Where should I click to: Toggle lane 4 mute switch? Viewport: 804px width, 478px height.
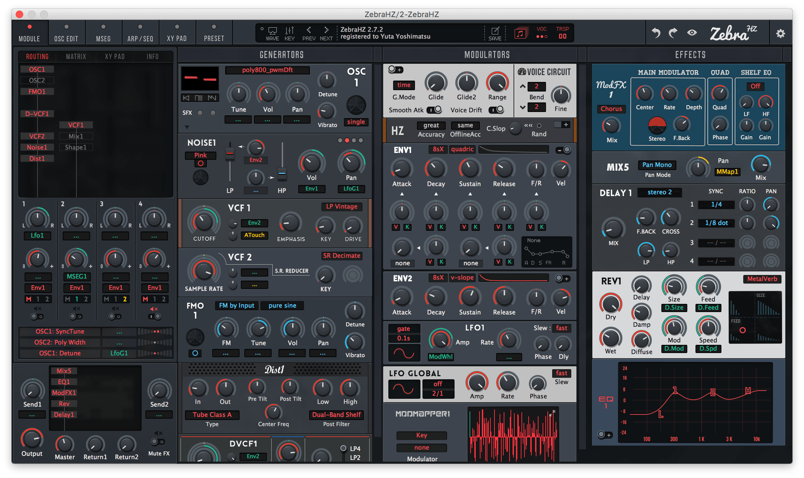pos(154,317)
